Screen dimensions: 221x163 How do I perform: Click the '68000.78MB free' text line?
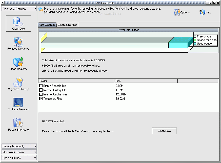pyautogui.click(x=71, y=66)
